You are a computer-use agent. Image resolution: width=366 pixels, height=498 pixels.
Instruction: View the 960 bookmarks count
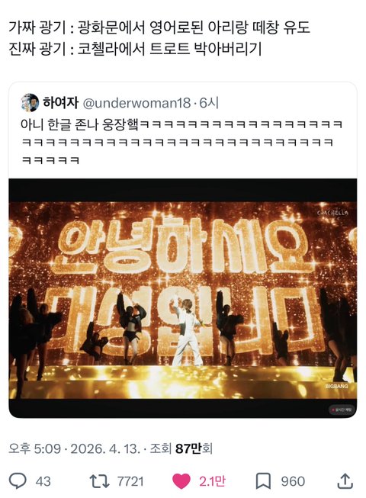tap(293, 481)
